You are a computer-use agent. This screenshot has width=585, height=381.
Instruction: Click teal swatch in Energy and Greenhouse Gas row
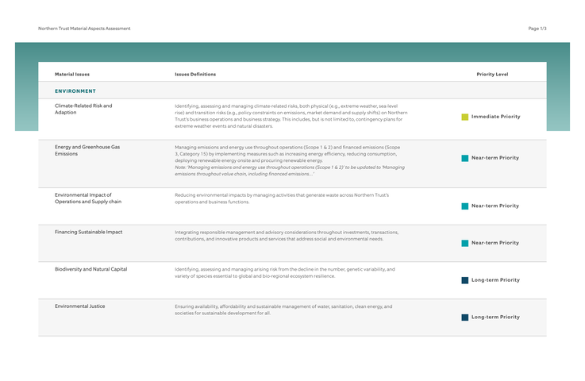click(x=465, y=158)
